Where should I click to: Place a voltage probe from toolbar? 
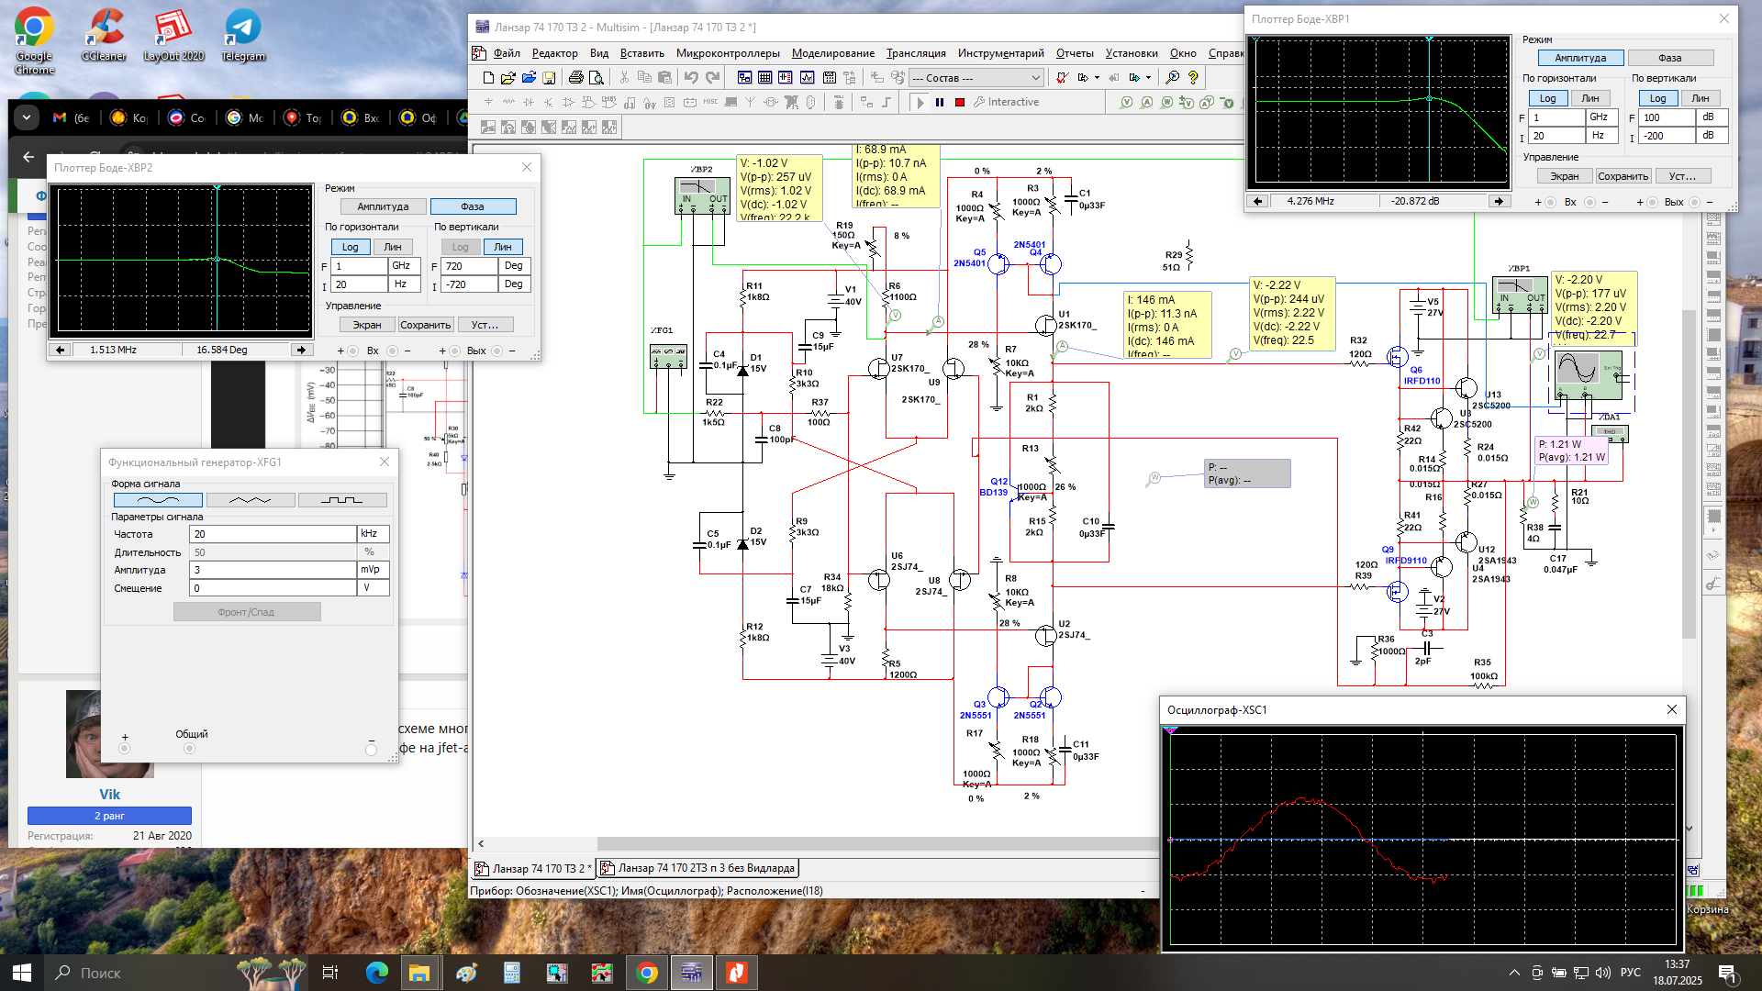(1126, 102)
